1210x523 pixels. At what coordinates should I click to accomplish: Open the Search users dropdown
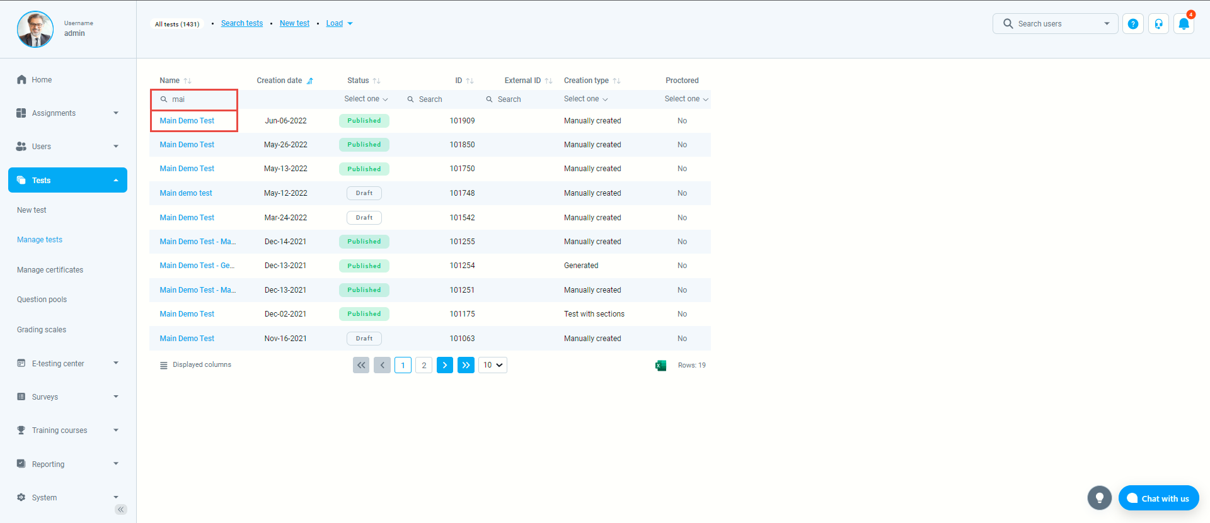[1056, 24]
